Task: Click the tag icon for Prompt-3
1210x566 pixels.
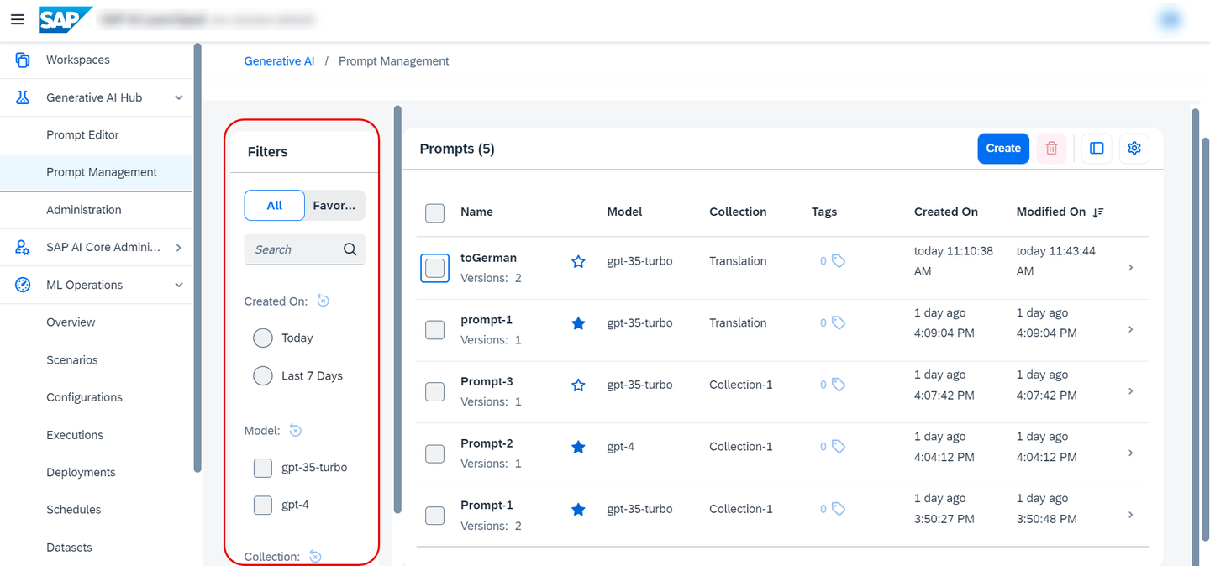Action: (x=838, y=385)
